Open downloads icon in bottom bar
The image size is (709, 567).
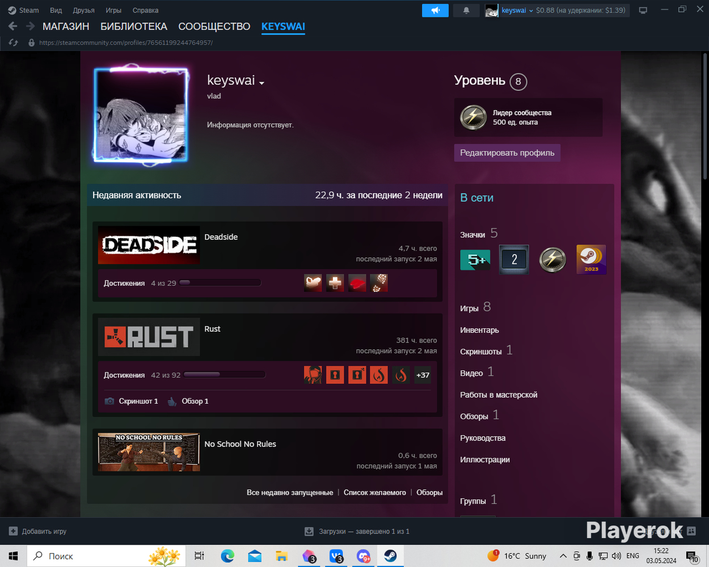pyautogui.click(x=309, y=531)
